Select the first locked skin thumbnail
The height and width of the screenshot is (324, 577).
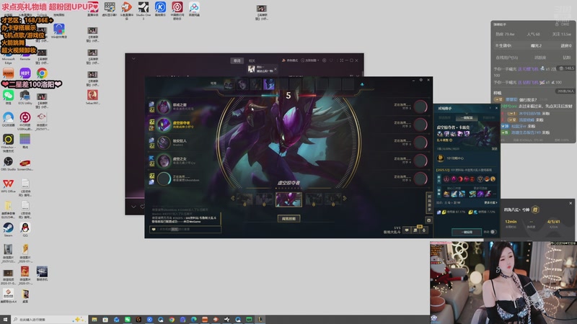tap(245, 199)
